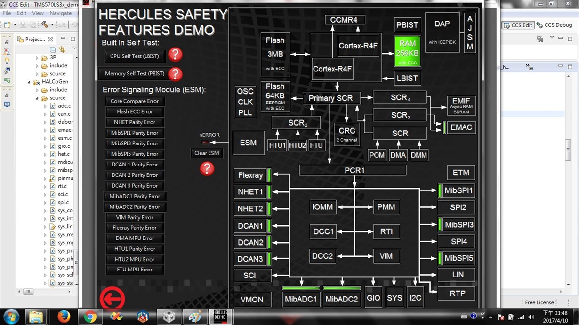The image size is (579, 325).
Task: Click the CRC 2 Channel block
Action: pos(347,135)
